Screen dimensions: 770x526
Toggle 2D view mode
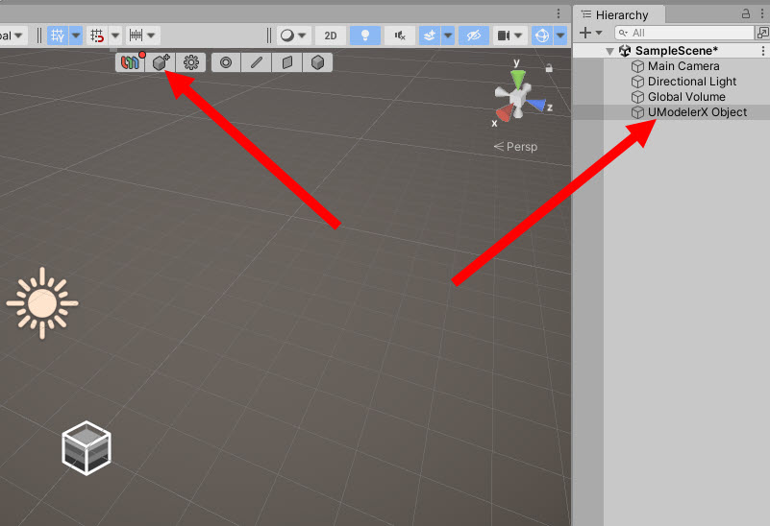point(331,36)
